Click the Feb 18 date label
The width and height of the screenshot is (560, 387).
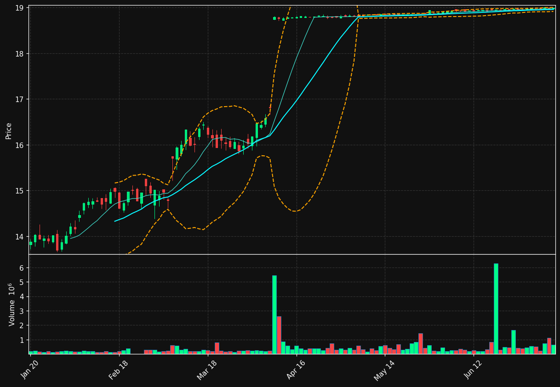click(118, 370)
